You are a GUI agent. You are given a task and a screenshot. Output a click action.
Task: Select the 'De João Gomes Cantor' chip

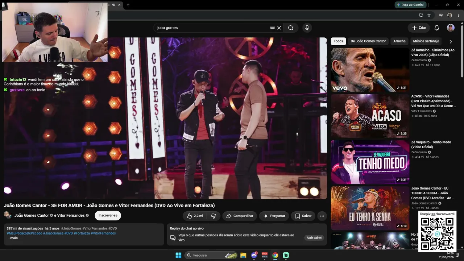368,41
